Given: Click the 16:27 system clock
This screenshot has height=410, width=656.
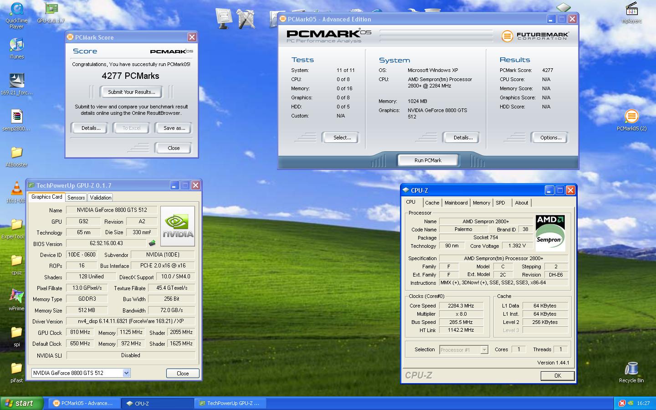Looking at the screenshot, I should point(643,403).
